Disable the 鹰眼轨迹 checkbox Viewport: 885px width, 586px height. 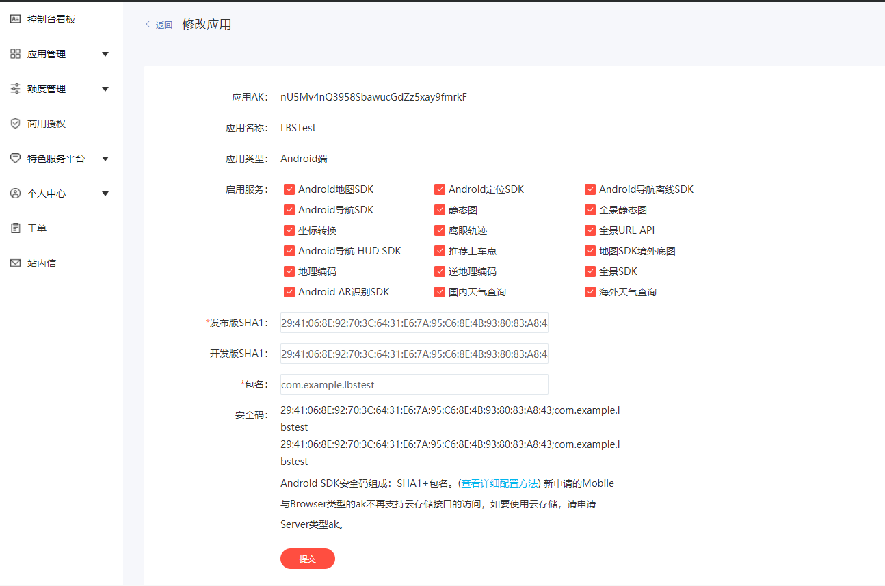(x=440, y=230)
